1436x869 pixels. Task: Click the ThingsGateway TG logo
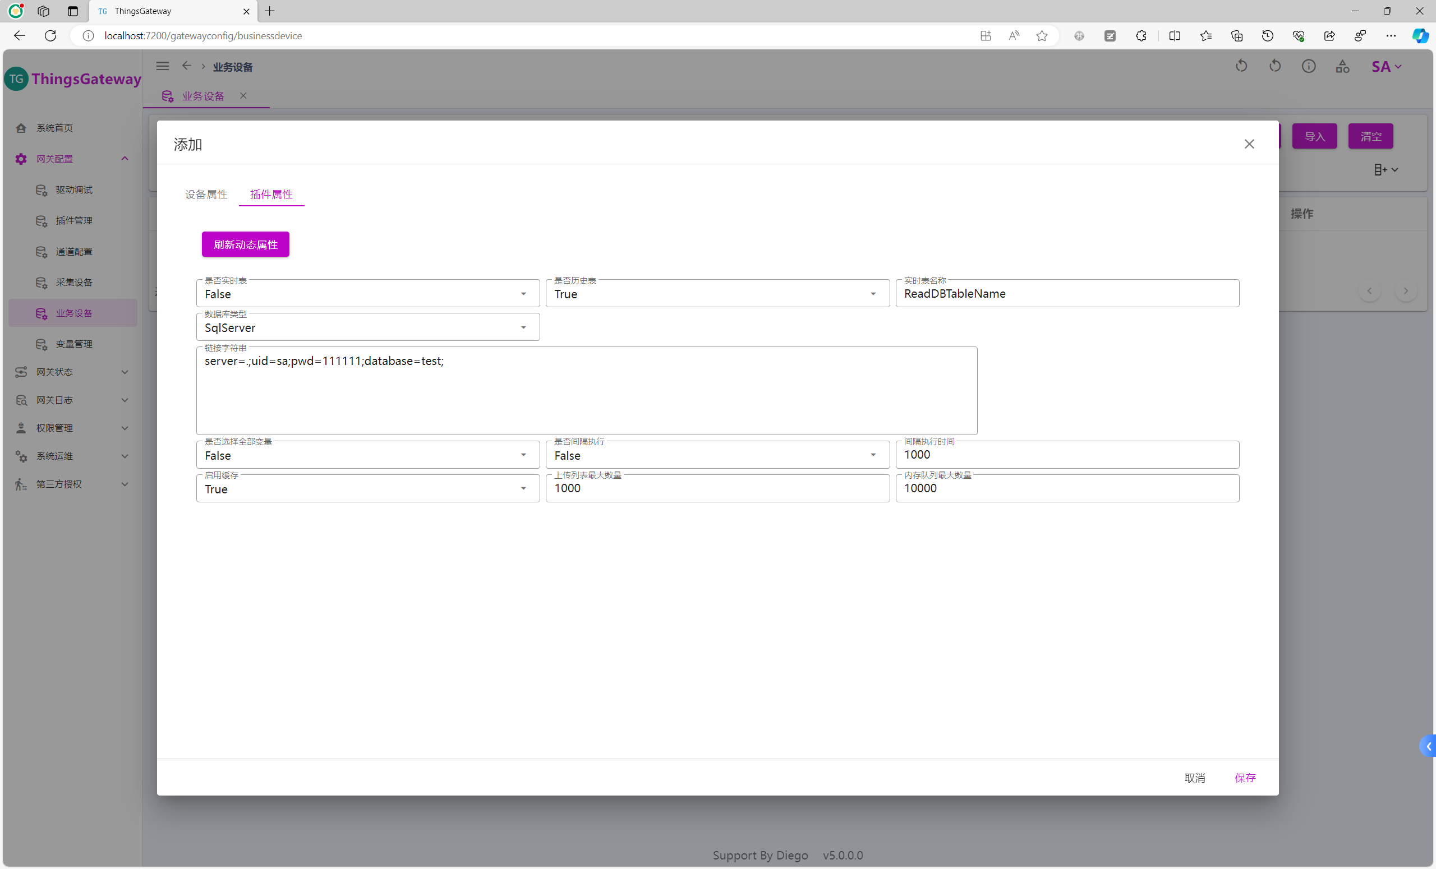point(16,78)
